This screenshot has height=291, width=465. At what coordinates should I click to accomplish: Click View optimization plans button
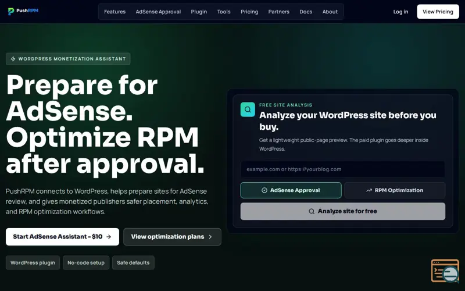click(x=172, y=237)
